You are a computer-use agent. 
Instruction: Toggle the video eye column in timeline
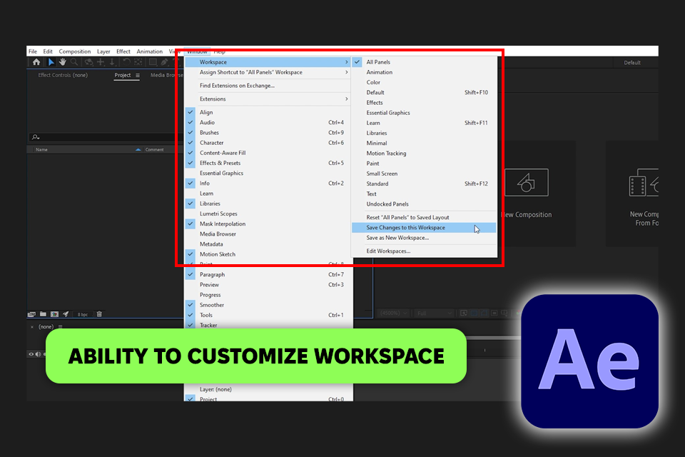(x=31, y=354)
